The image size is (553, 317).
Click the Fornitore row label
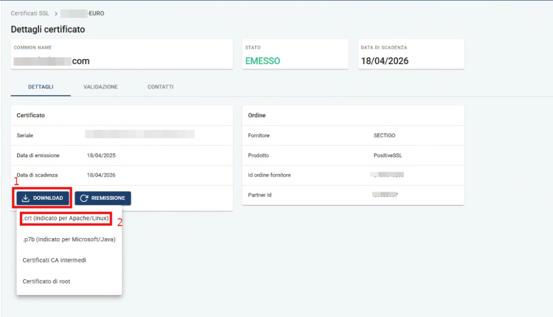pos(259,136)
